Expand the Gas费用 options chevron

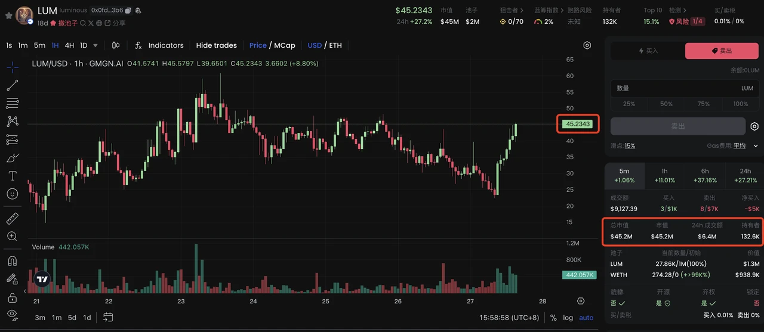(x=756, y=145)
